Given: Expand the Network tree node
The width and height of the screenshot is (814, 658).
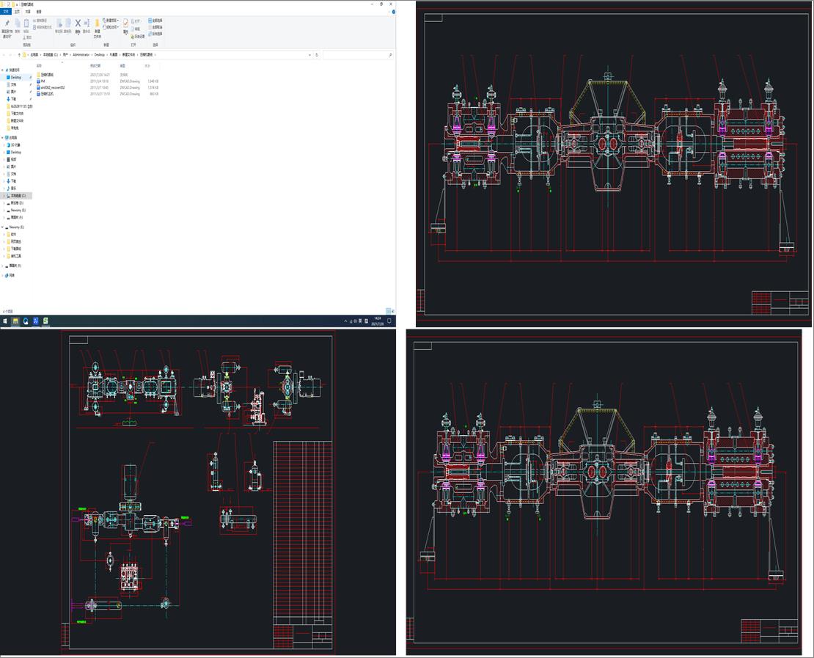Looking at the screenshot, I should 4,275.
